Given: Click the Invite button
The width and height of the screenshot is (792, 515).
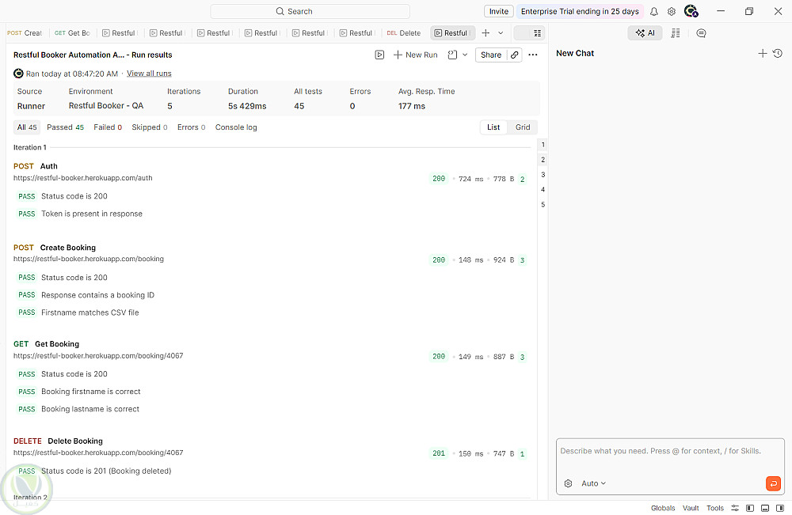Looking at the screenshot, I should pyautogui.click(x=498, y=11).
